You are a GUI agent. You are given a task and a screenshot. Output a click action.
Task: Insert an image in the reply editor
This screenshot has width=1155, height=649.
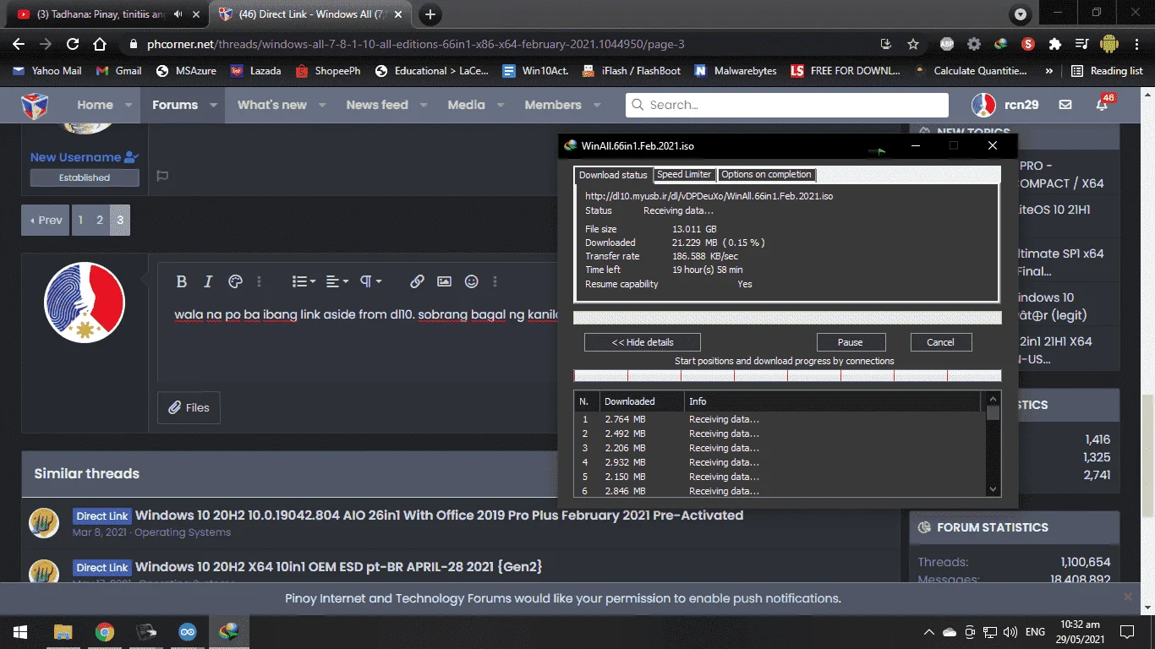tap(444, 281)
